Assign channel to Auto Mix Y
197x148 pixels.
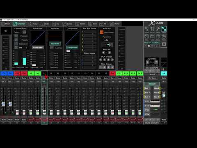pos(110,53)
